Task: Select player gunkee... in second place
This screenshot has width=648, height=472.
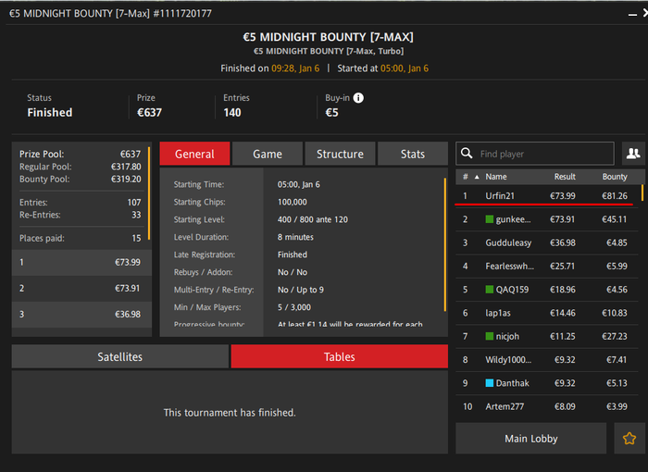Action: coord(547,219)
